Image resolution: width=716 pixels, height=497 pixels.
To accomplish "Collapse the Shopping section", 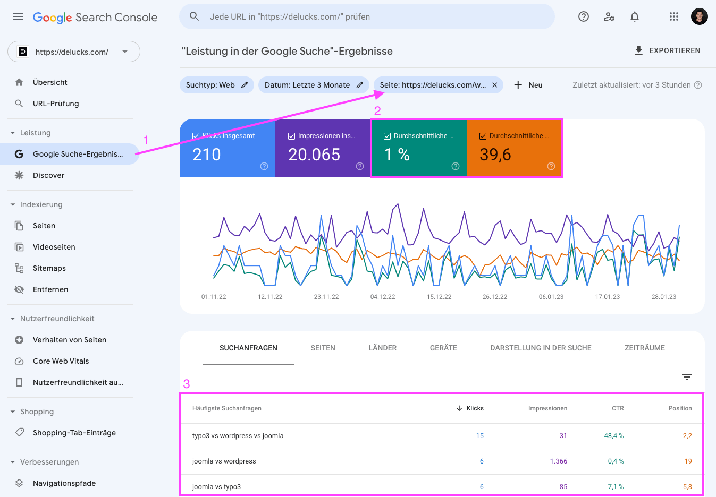I will point(13,412).
